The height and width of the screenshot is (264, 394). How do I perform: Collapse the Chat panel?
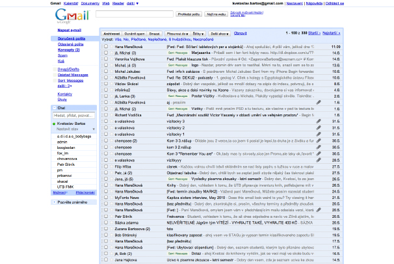coord(53,109)
